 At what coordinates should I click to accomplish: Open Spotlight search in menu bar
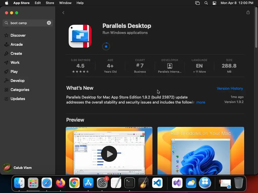[x=206, y=3]
